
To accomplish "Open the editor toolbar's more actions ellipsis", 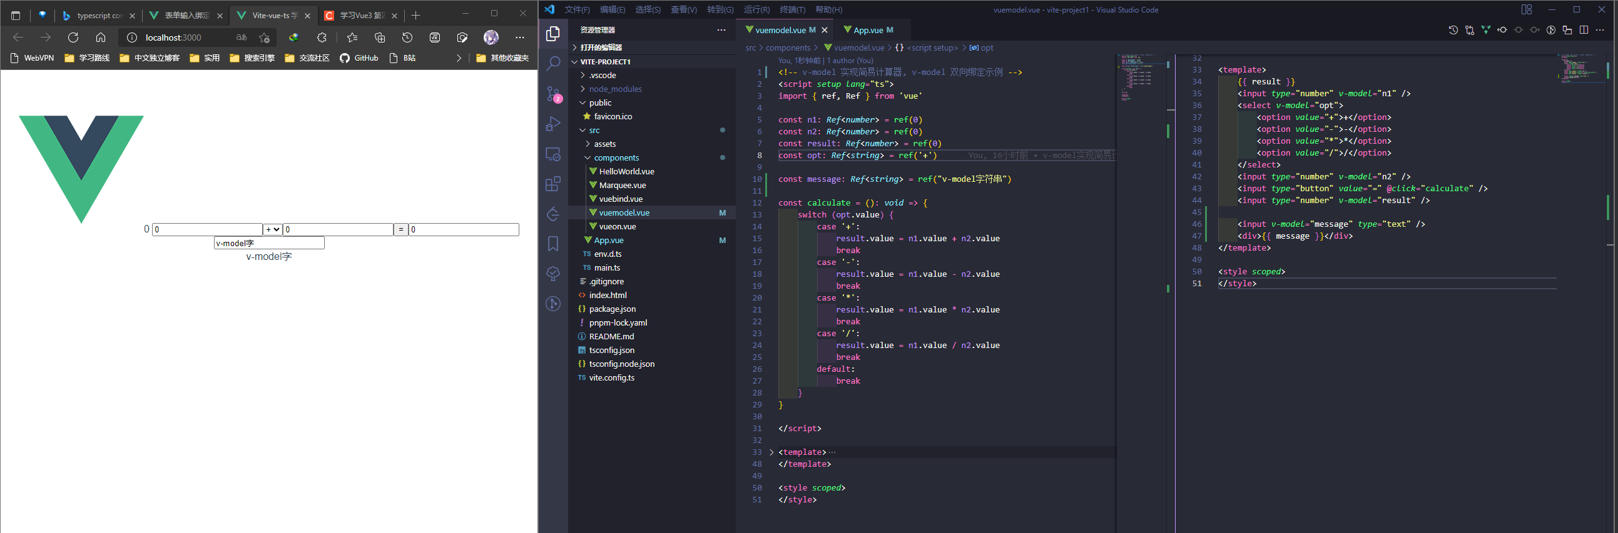I will 1600,29.
